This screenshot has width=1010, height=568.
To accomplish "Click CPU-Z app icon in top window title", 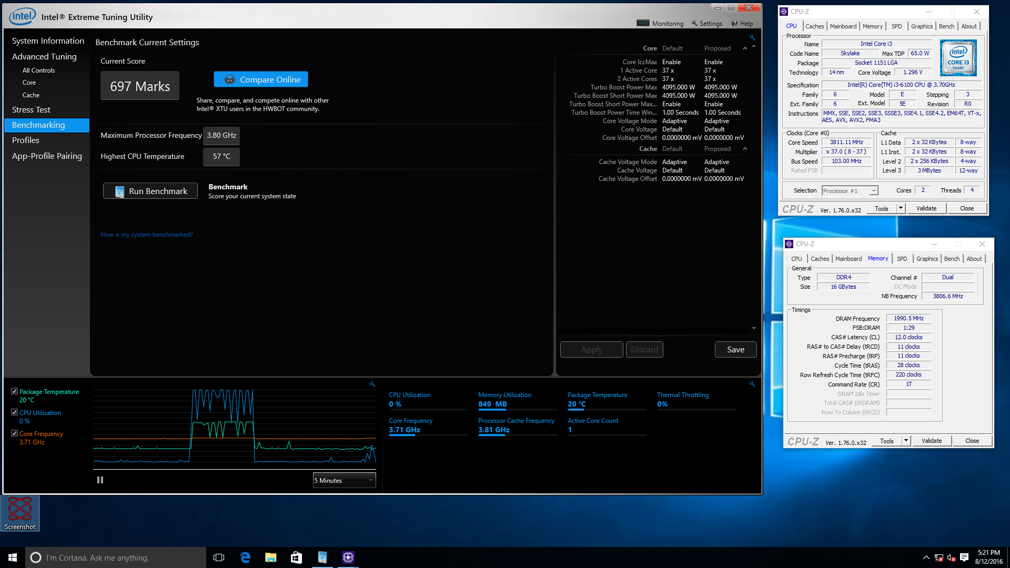I will 784,12.
